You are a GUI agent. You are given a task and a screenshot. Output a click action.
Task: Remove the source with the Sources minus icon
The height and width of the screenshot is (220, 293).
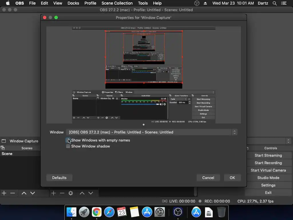[x=62, y=193]
